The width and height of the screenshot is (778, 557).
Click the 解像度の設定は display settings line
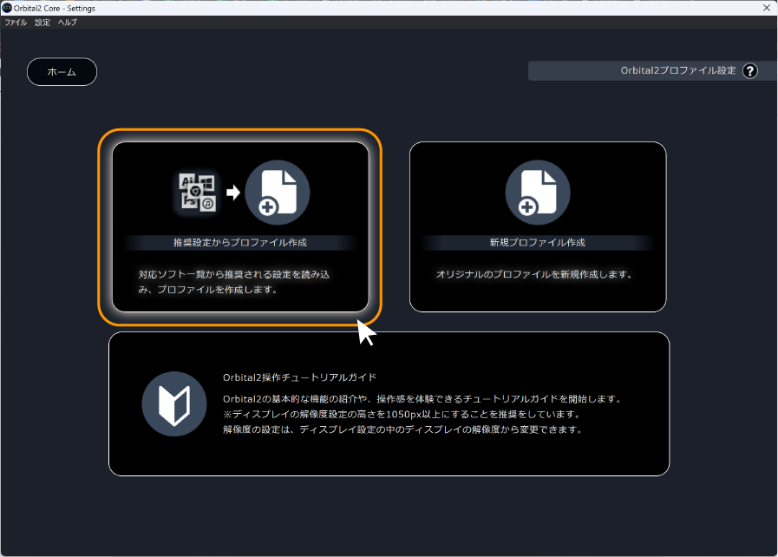click(x=402, y=429)
